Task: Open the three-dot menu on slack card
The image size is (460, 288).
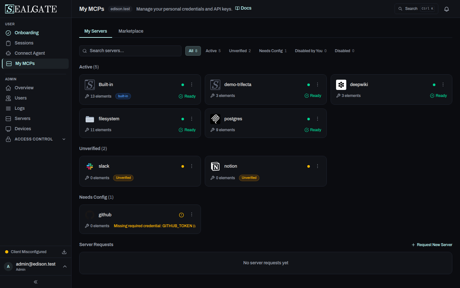Action: [192, 166]
